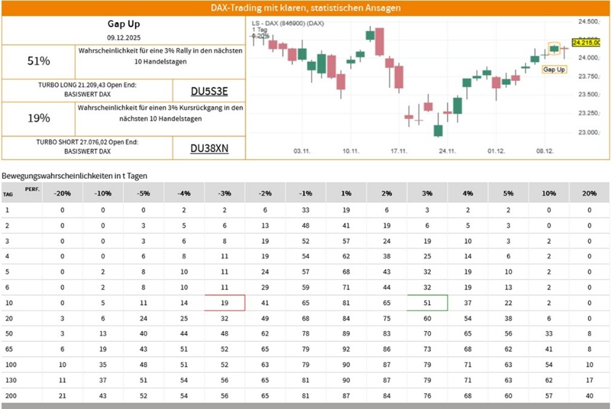611x409 pixels.
Task: Click the 09.12.2025 date under Gap Up
Action: tap(123, 38)
